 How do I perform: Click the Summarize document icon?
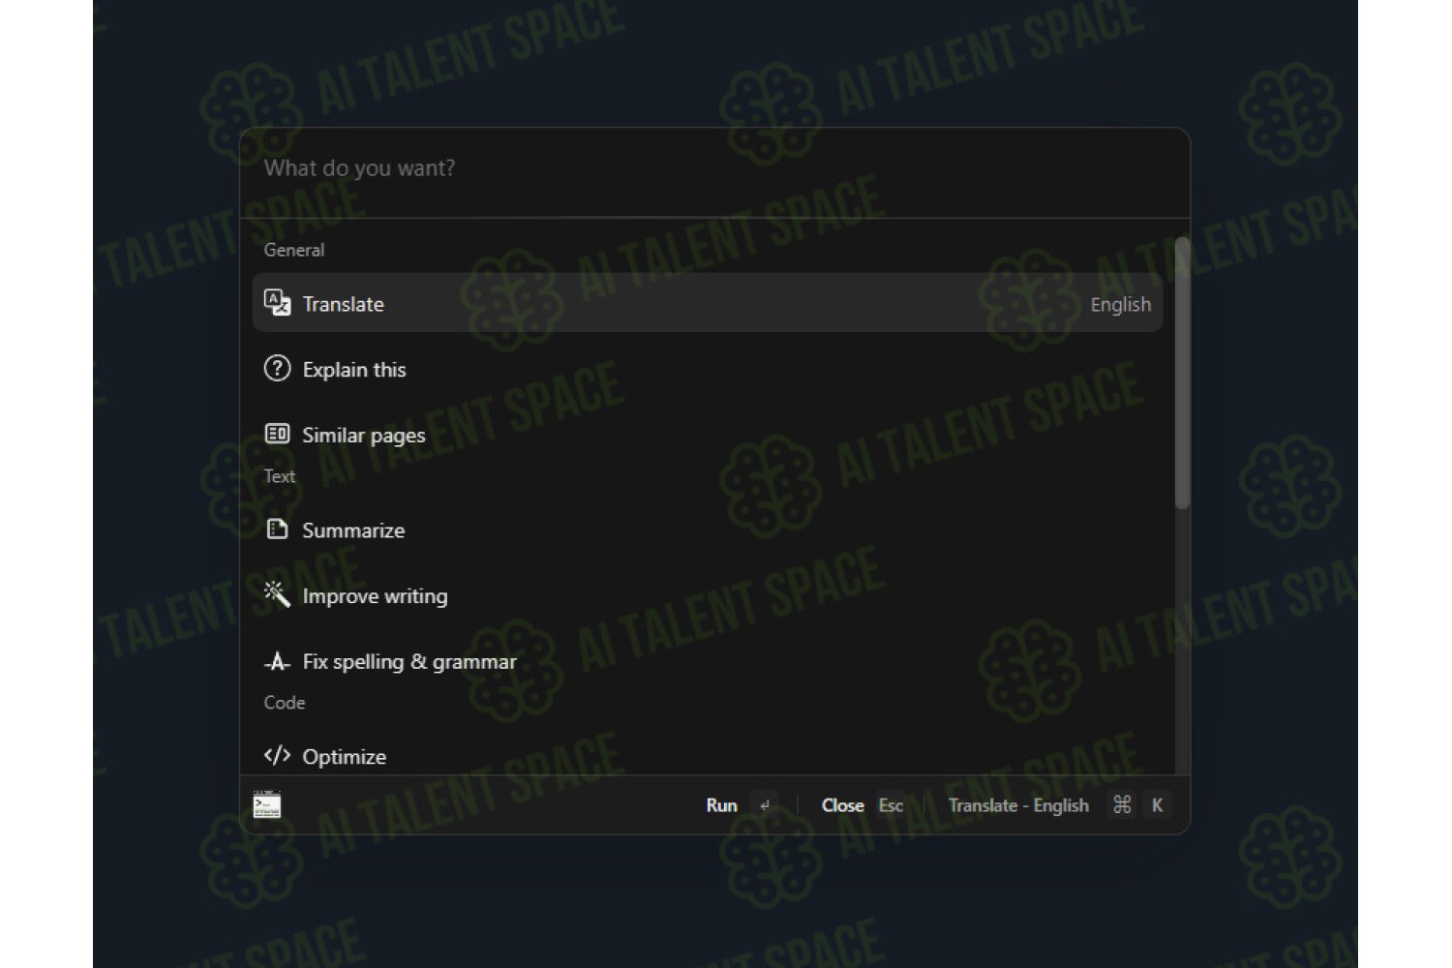[x=277, y=529]
